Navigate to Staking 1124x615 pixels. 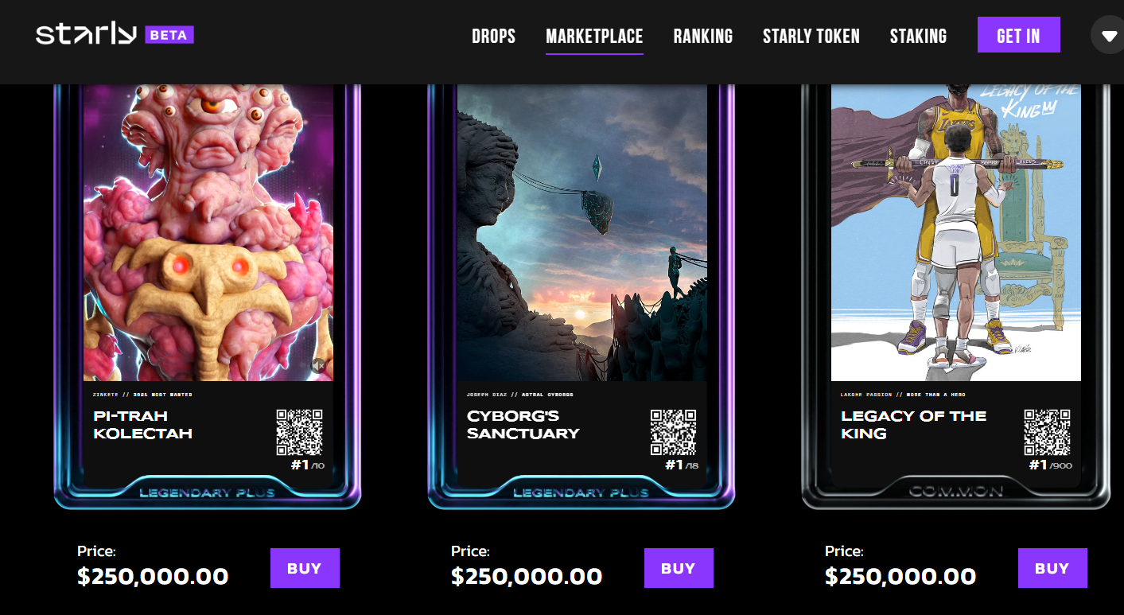pyautogui.click(x=918, y=37)
